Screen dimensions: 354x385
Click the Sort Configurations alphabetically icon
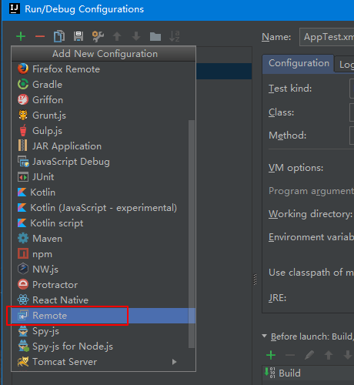point(175,36)
